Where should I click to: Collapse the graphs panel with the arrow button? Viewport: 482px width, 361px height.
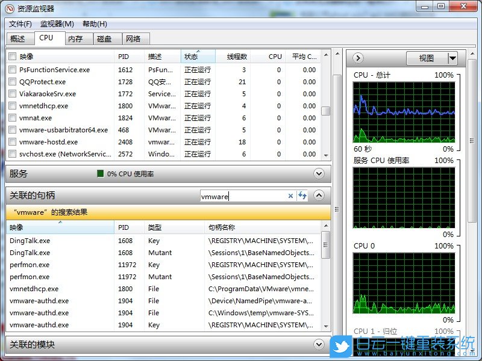point(357,58)
